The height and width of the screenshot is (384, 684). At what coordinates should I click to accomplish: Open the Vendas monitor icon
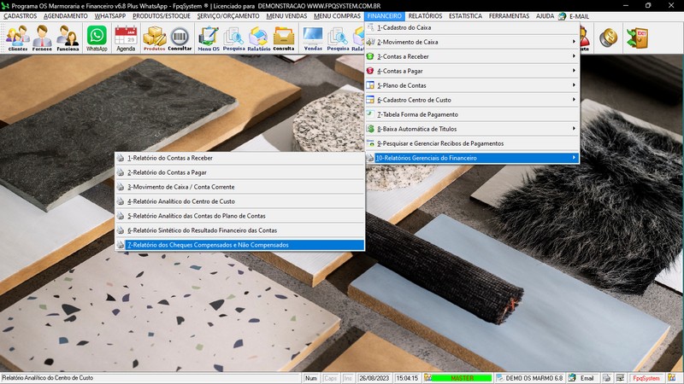313,38
